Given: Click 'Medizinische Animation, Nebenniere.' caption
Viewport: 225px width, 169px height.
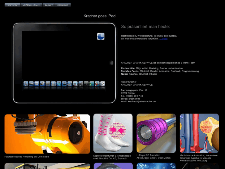Looking at the screenshot, I should 199,155.
